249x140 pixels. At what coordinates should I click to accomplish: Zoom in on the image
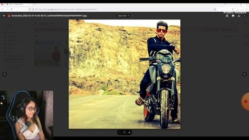coord(129,132)
